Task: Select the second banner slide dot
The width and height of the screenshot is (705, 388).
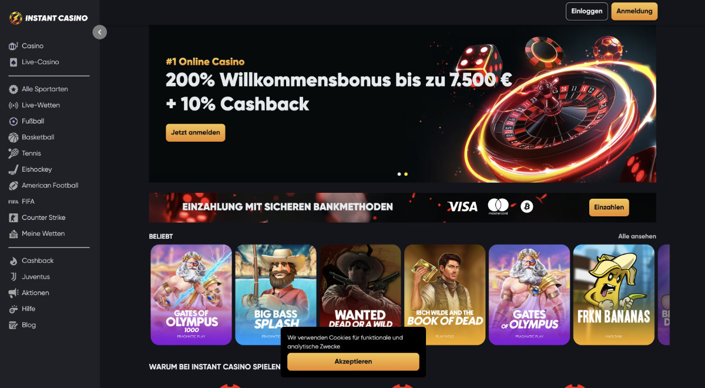Action: click(x=406, y=174)
